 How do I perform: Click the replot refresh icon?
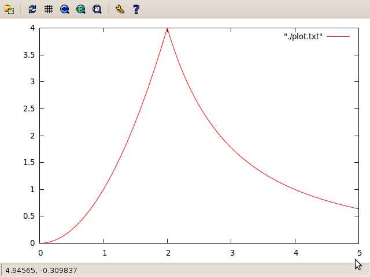point(32,9)
